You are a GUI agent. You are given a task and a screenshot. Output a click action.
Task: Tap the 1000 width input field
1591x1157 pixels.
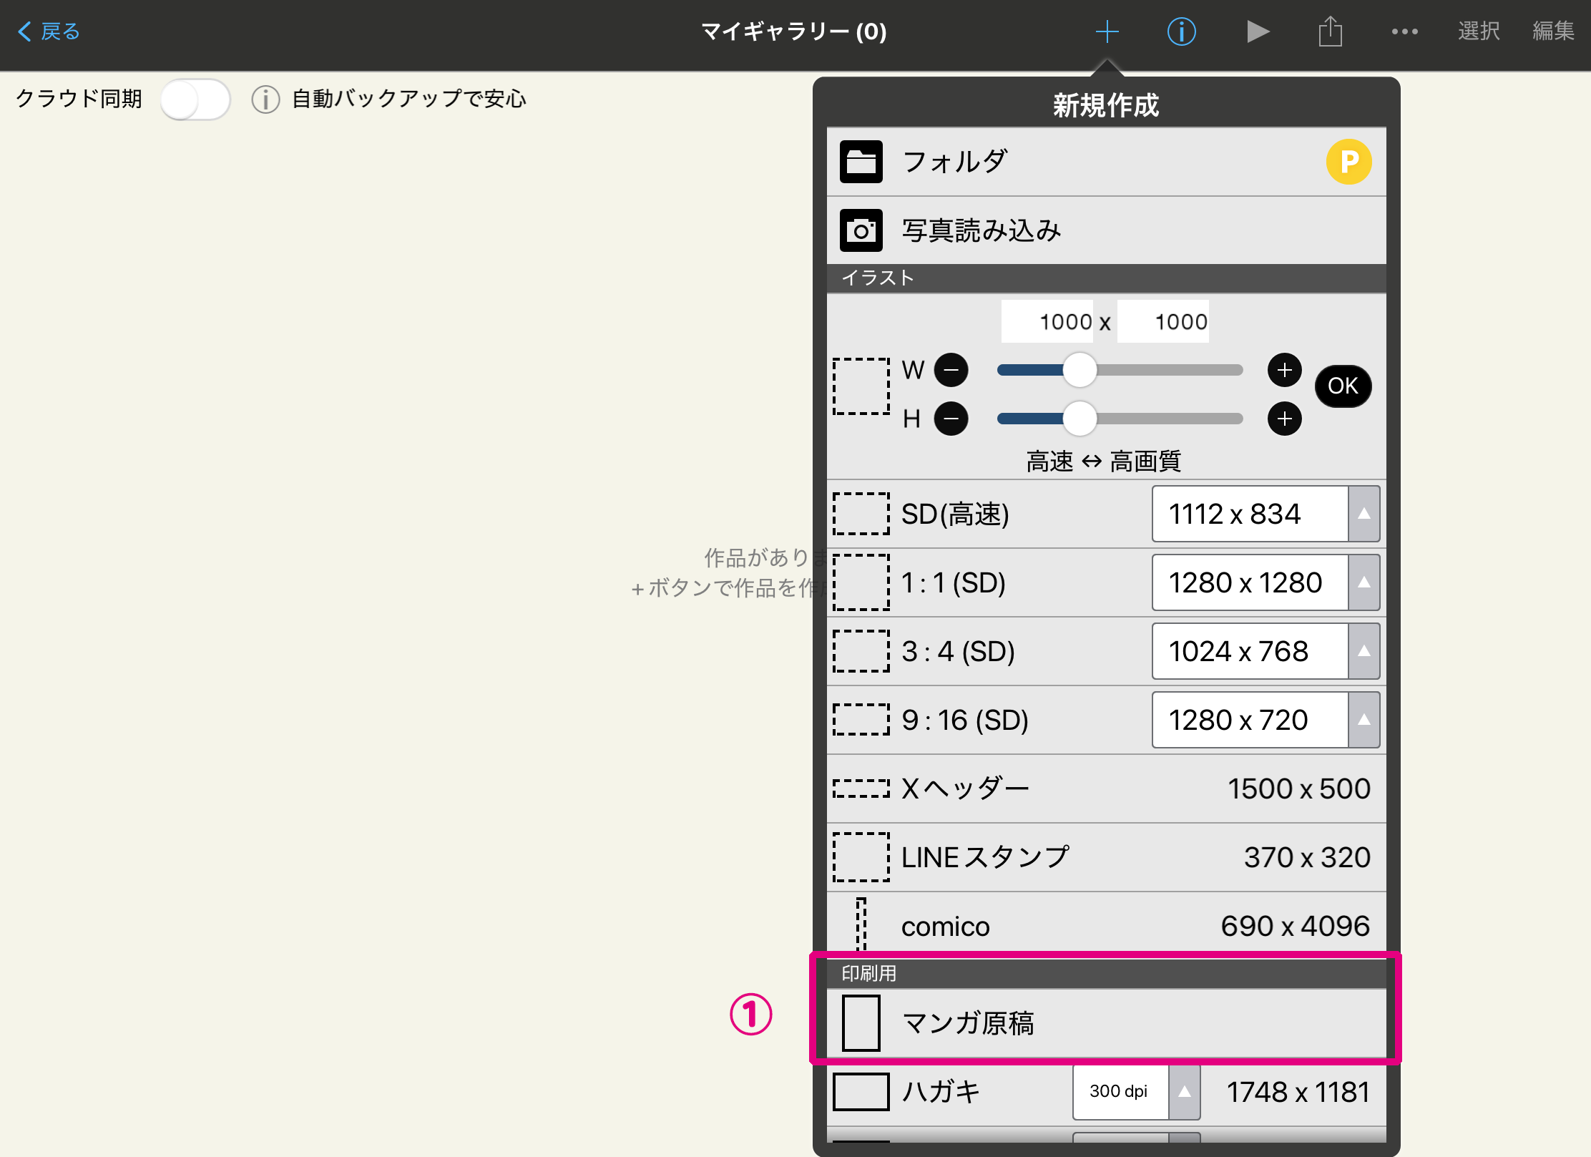(x=1047, y=321)
